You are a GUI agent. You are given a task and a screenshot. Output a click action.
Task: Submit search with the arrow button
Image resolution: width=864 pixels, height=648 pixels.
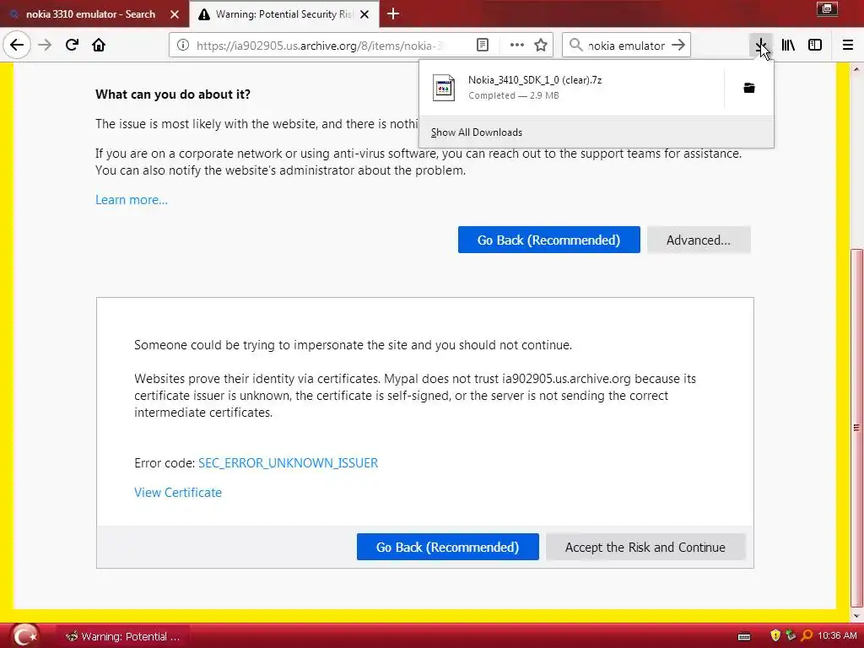click(x=678, y=46)
